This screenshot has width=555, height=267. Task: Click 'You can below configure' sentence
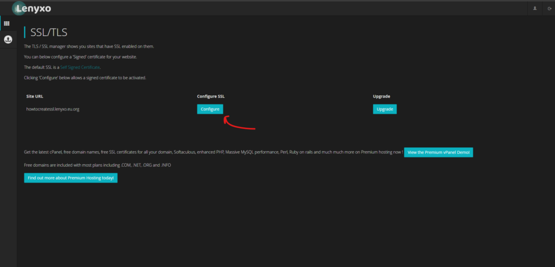coord(80,56)
